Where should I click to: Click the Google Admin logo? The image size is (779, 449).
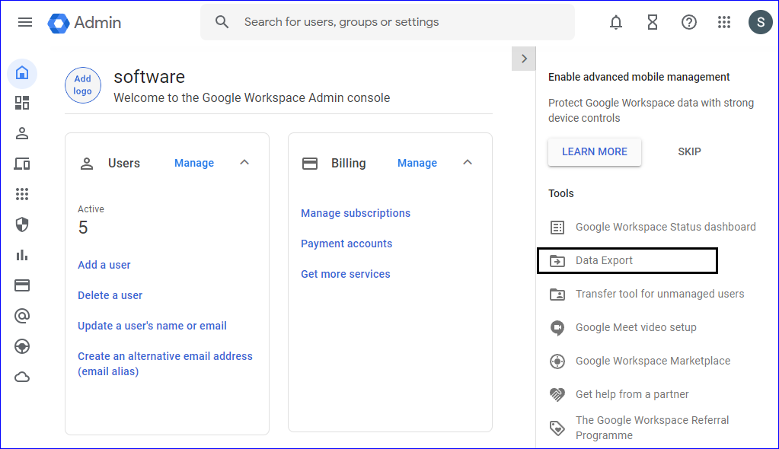tap(85, 23)
